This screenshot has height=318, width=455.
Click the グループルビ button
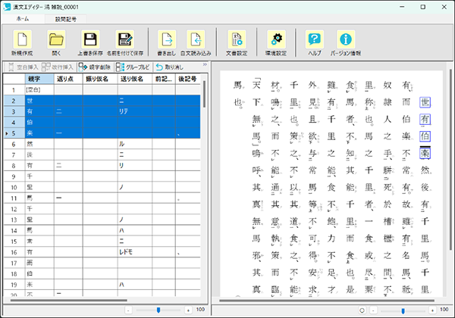coord(132,67)
